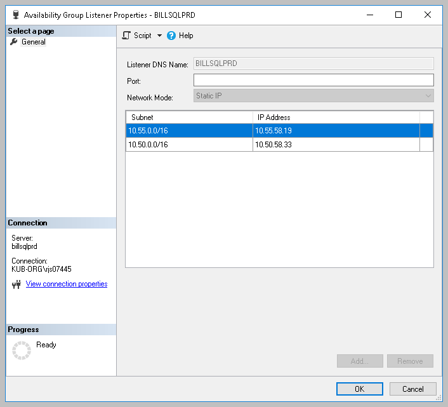
Task: Select IP address cell 10.55.58.19
Action: 336,131
